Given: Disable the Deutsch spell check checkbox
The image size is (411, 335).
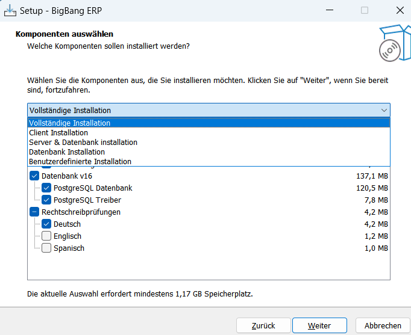Looking at the screenshot, I should tap(46, 224).
